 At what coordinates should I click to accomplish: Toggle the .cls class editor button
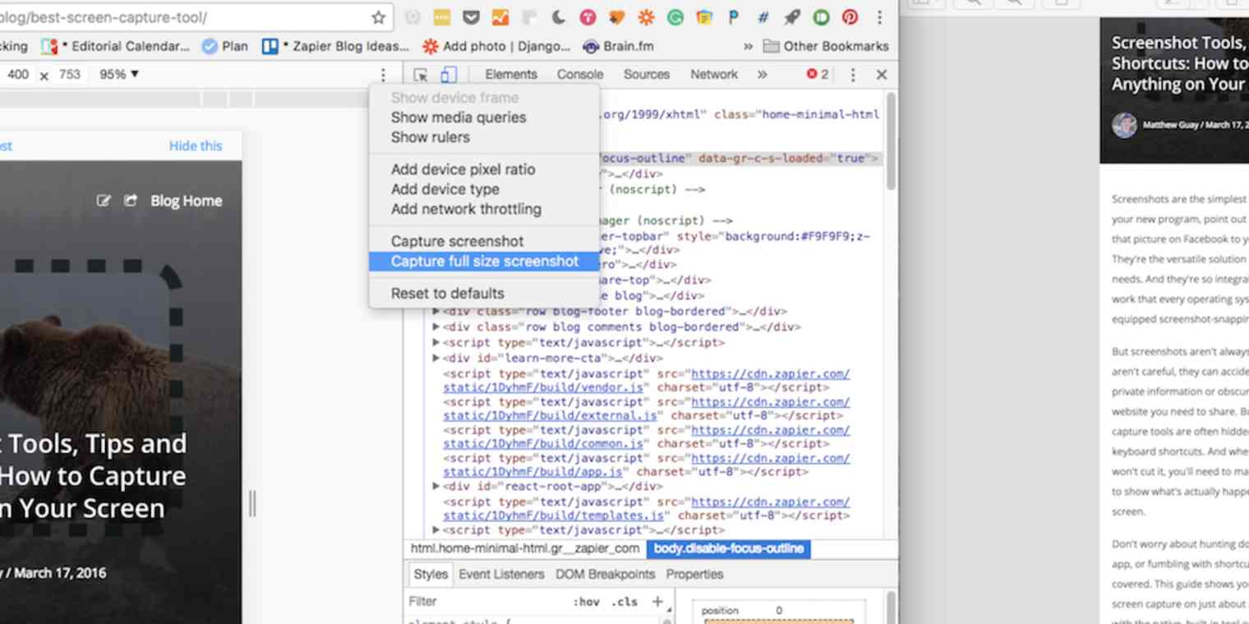click(624, 602)
